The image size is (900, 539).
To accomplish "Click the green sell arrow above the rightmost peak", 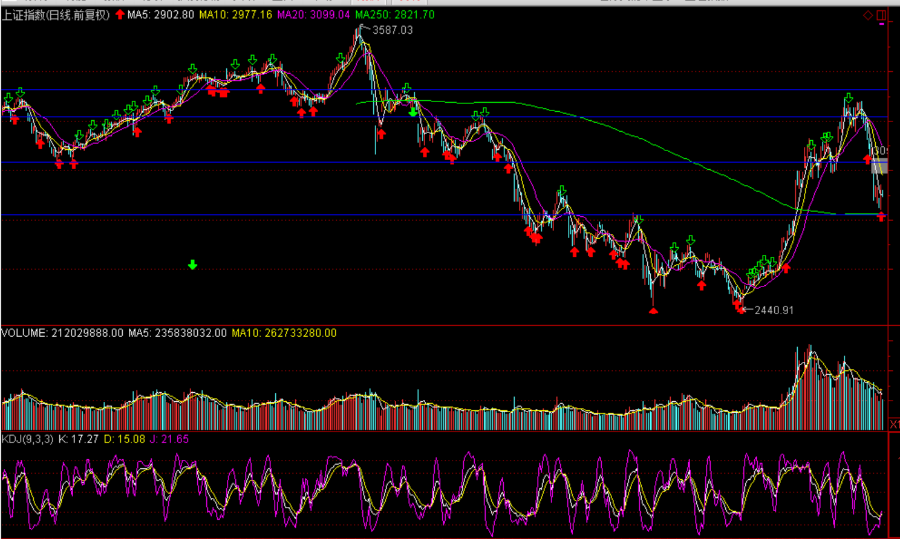I will pyautogui.click(x=849, y=98).
